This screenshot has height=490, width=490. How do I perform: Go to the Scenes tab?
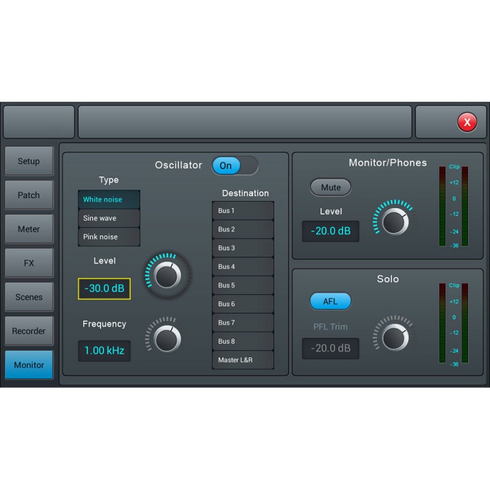coord(29,297)
